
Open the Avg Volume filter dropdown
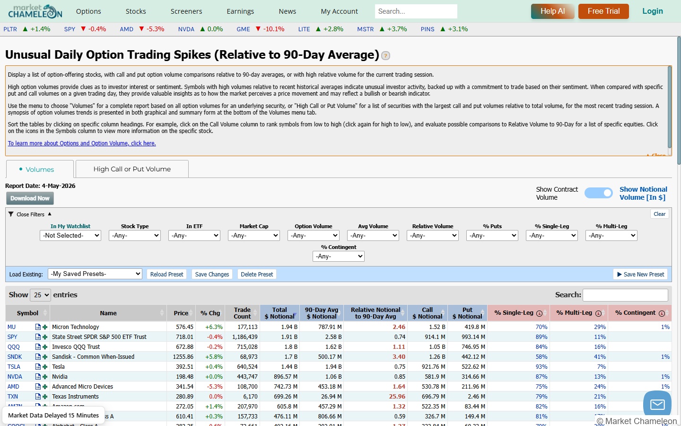[373, 235]
